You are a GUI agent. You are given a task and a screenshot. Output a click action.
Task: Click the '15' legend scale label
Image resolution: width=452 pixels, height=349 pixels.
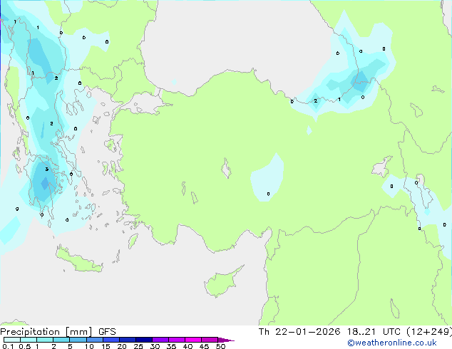click(x=106, y=346)
